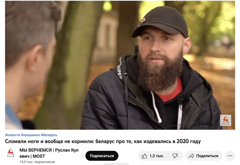The width and height of the screenshot is (240, 165).
Task: Click the 1,3 тыс. like count
Action: pos(157,156)
